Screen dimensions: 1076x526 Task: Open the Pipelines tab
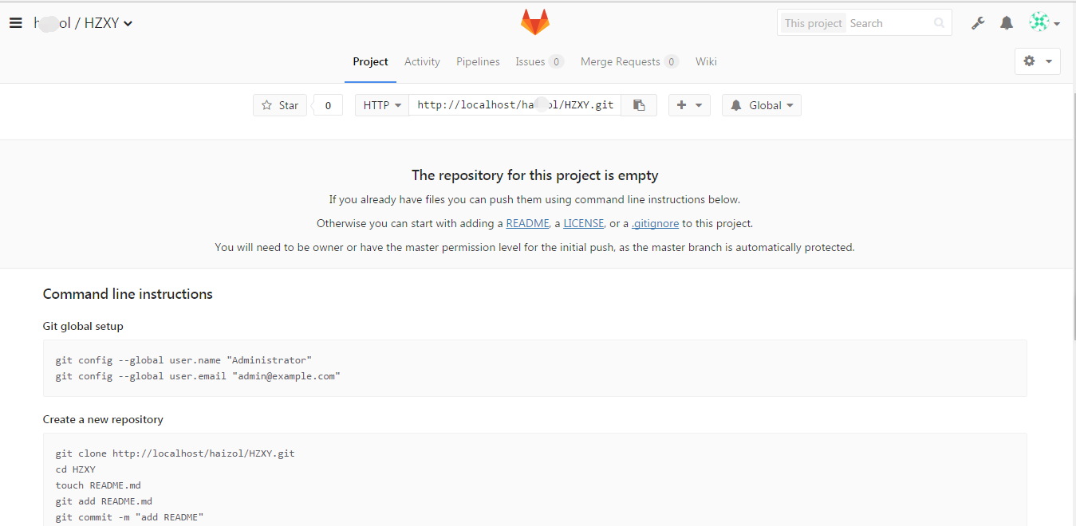coord(478,61)
